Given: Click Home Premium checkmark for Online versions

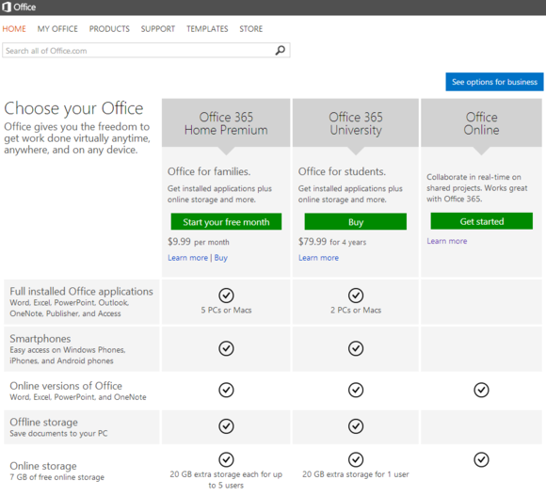Looking at the screenshot, I should 226,390.
